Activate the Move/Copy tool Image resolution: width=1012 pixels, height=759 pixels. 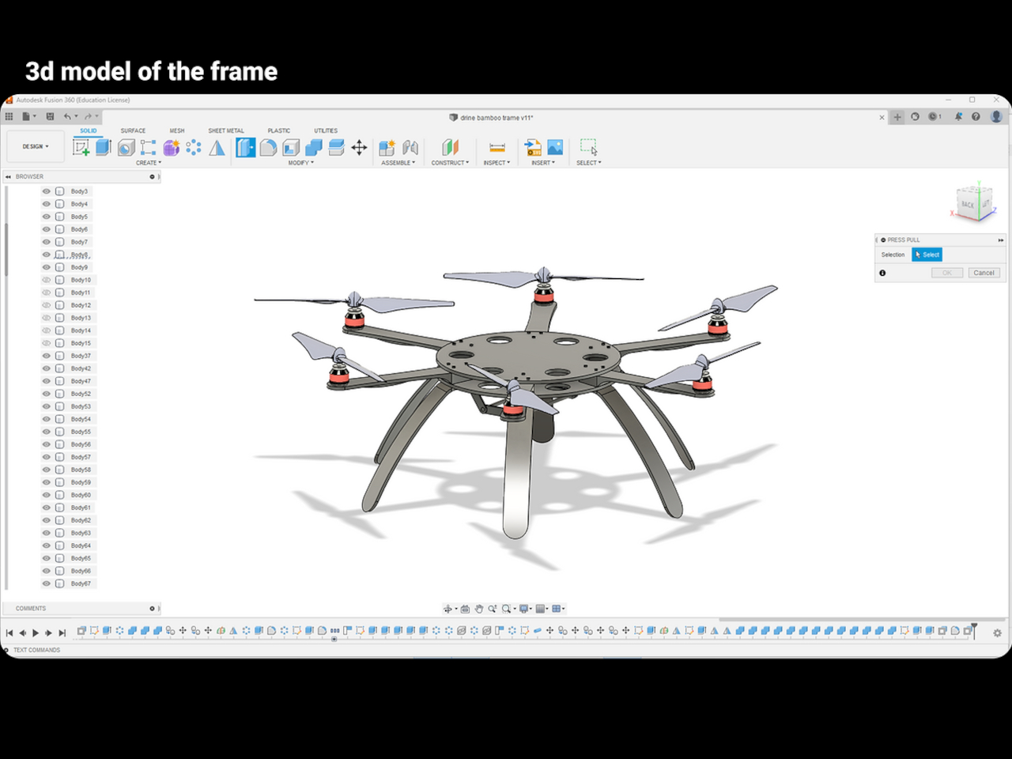(x=359, y=148)
